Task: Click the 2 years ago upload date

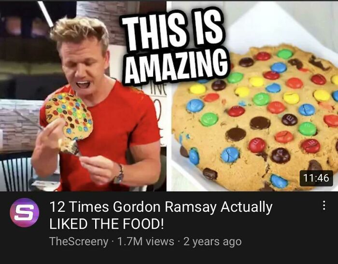Action: click(x=212, y=242)
